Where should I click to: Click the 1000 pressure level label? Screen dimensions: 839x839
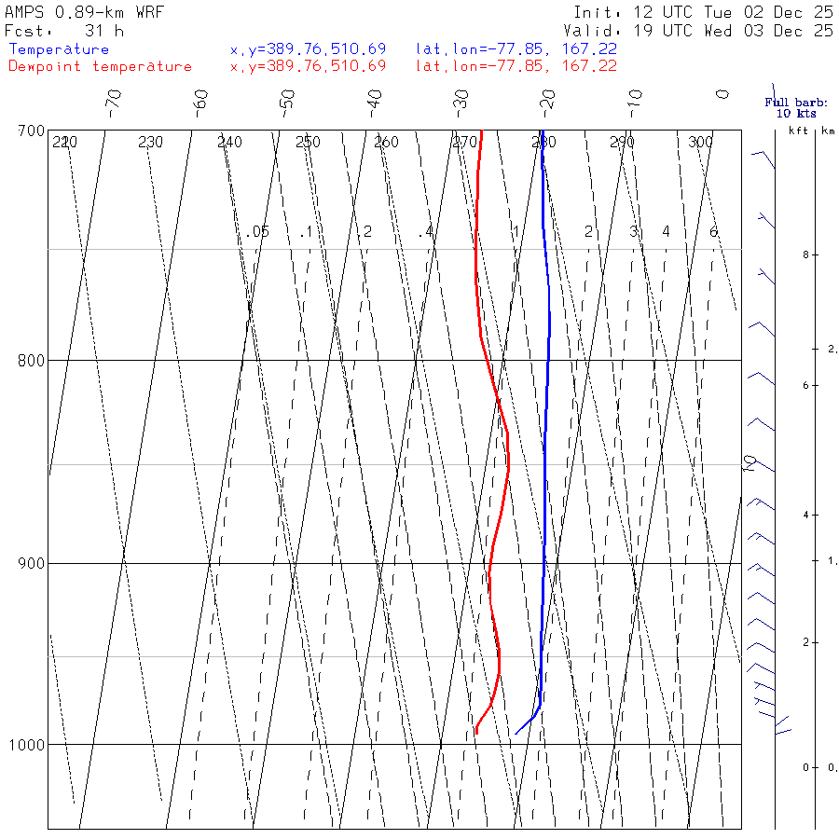pos(27,745)
